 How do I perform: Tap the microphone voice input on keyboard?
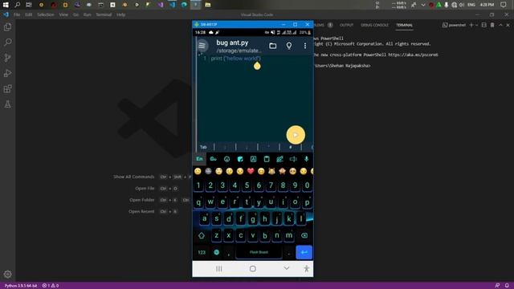pos(306,159)
